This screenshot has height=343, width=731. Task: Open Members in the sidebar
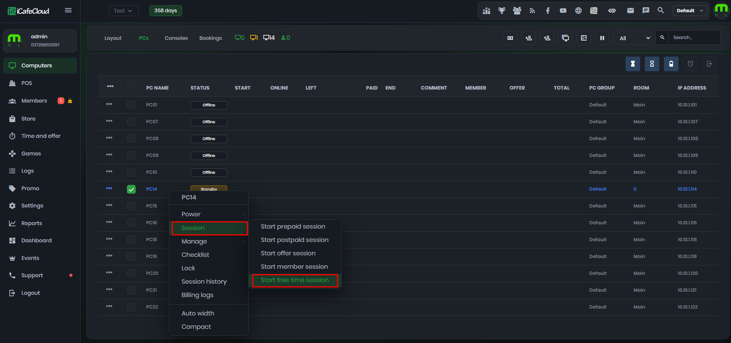pos(40,101)
